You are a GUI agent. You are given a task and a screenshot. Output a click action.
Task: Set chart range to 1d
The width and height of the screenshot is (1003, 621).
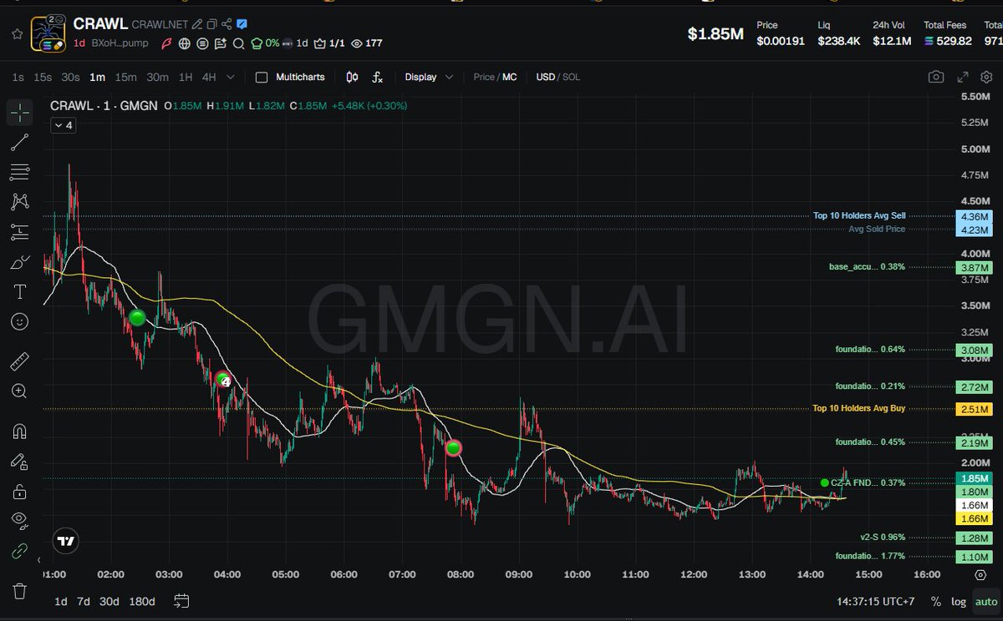pyautogui.click(x=61, y=601)
